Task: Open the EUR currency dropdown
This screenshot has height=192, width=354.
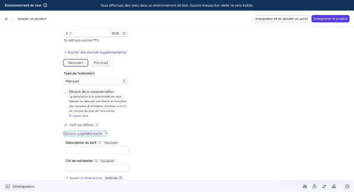Action: [x=119, y=33]
